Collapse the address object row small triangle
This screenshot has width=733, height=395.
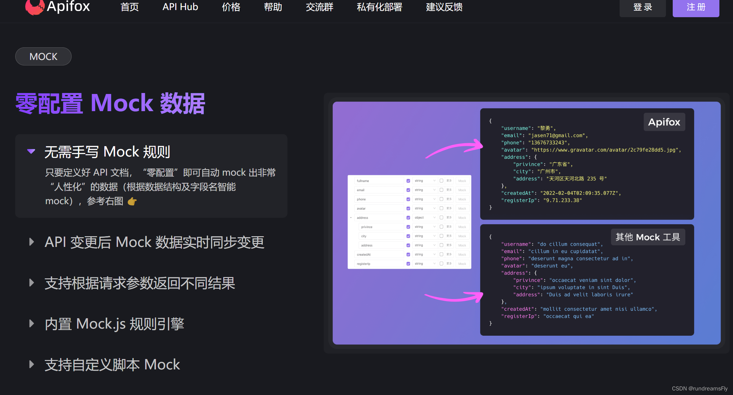click(351, 217)
